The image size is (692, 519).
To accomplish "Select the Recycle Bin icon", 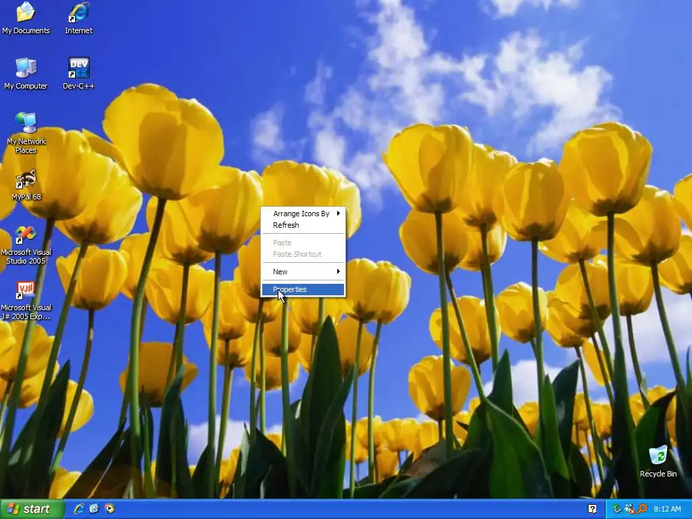I will [658, 462].
